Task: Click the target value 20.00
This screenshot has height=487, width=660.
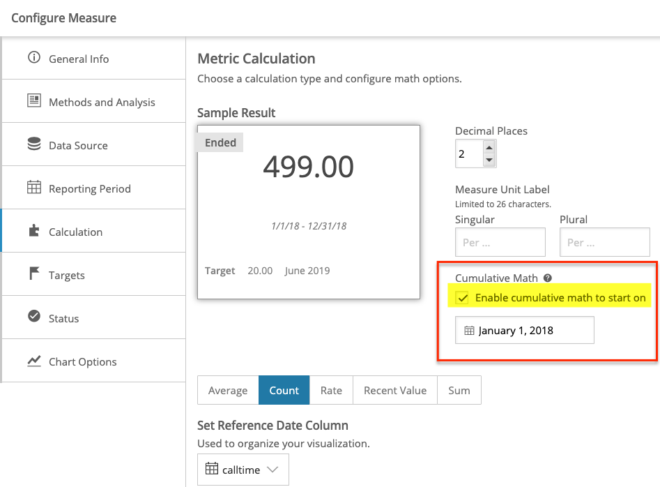Action: coord(260,271)
